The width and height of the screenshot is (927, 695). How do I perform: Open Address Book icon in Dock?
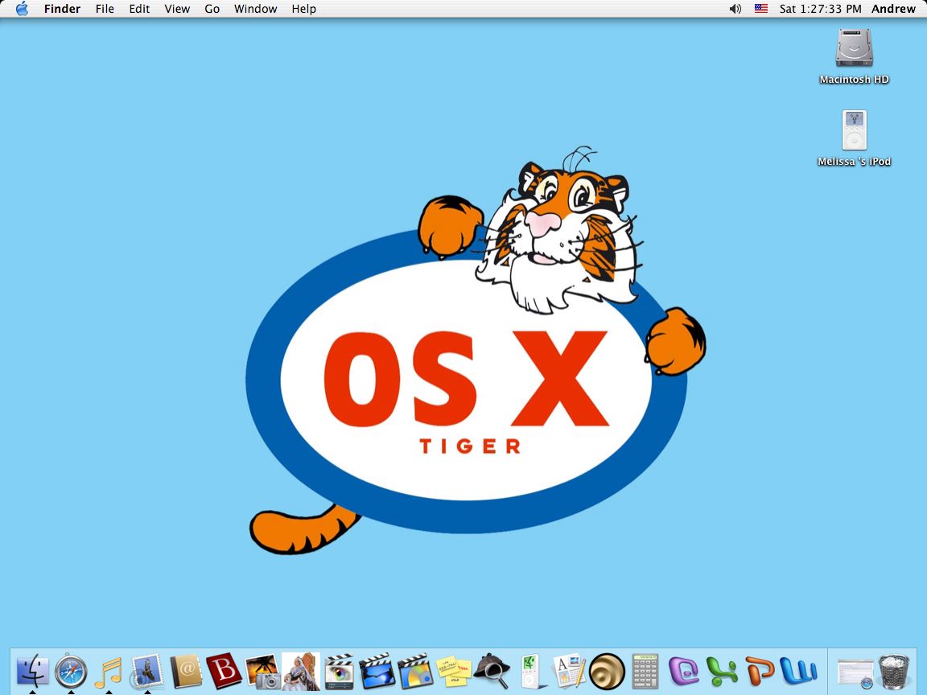186,672
